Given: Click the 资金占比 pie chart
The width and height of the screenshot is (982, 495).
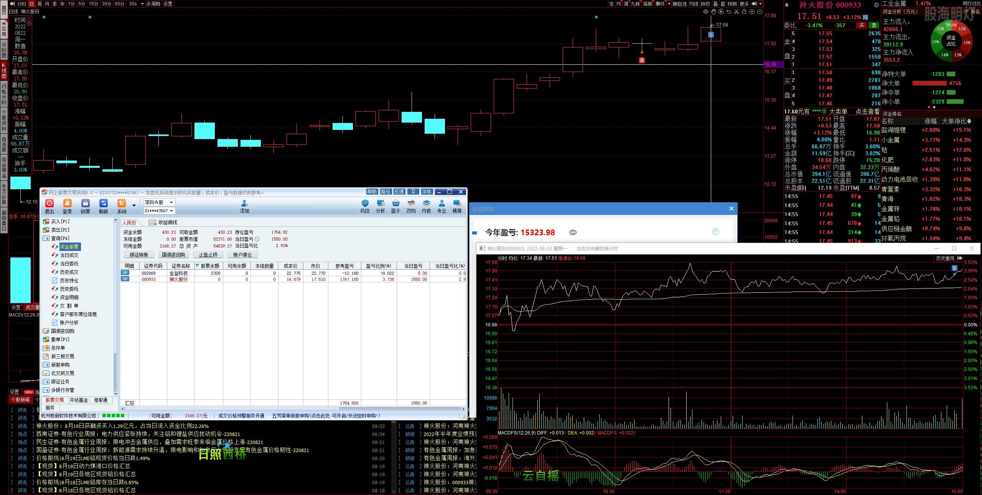Looking at the screenshot, I should click(951, 41).
